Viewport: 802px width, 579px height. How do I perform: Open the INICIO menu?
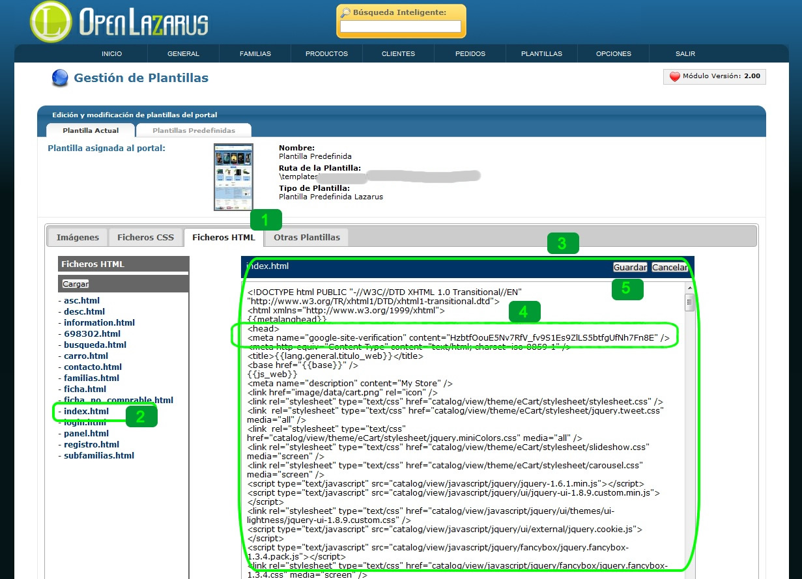point(112,54)
